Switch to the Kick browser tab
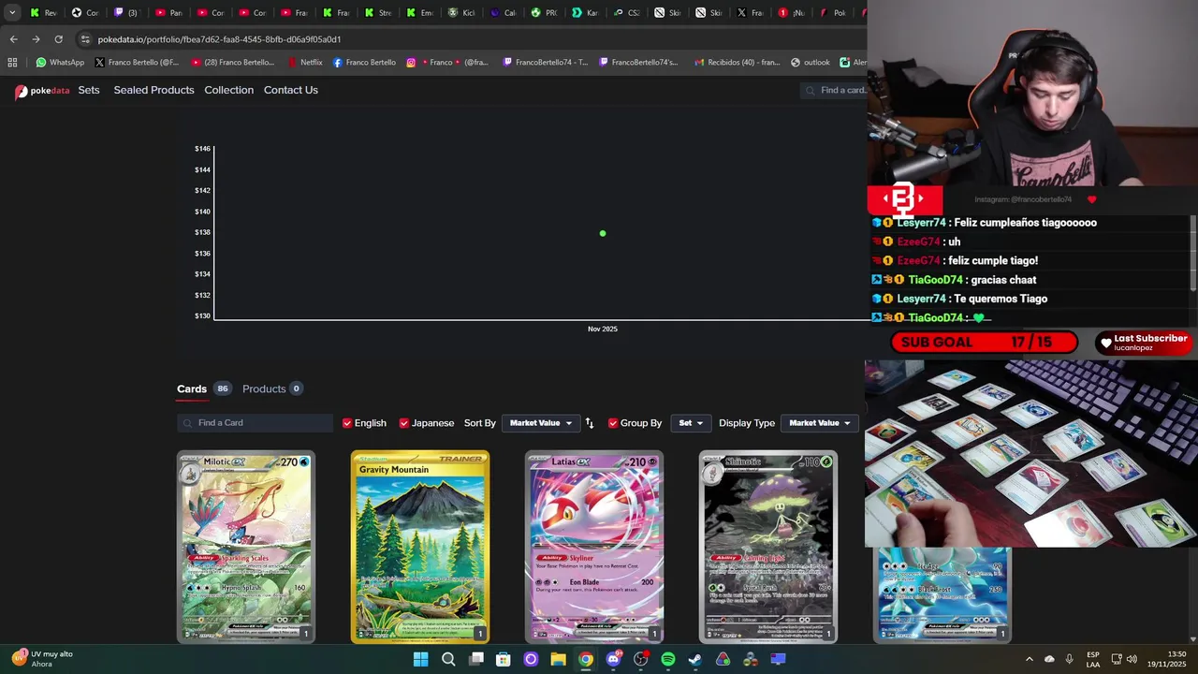 point(461,13)
